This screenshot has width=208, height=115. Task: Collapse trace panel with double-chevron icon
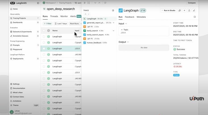pos(84,3)
